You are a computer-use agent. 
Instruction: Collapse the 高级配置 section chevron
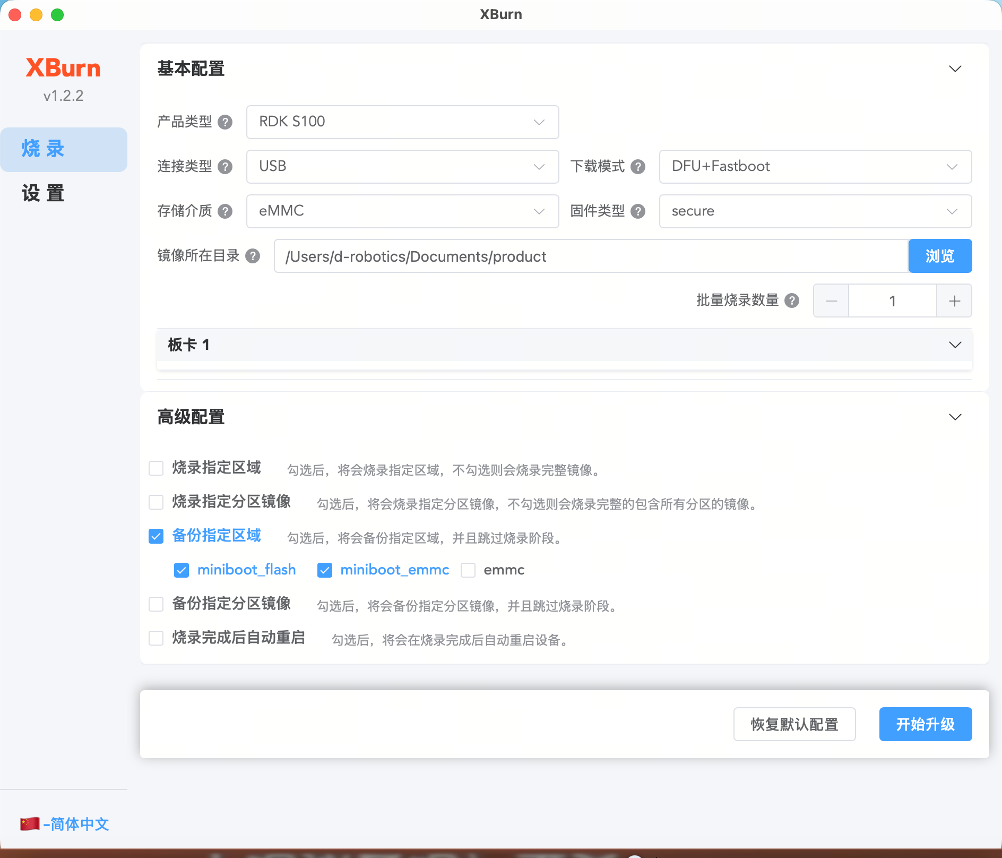[955, 417]
